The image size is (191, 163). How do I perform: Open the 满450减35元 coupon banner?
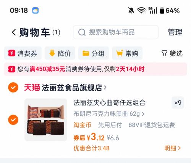pos(95,69)
